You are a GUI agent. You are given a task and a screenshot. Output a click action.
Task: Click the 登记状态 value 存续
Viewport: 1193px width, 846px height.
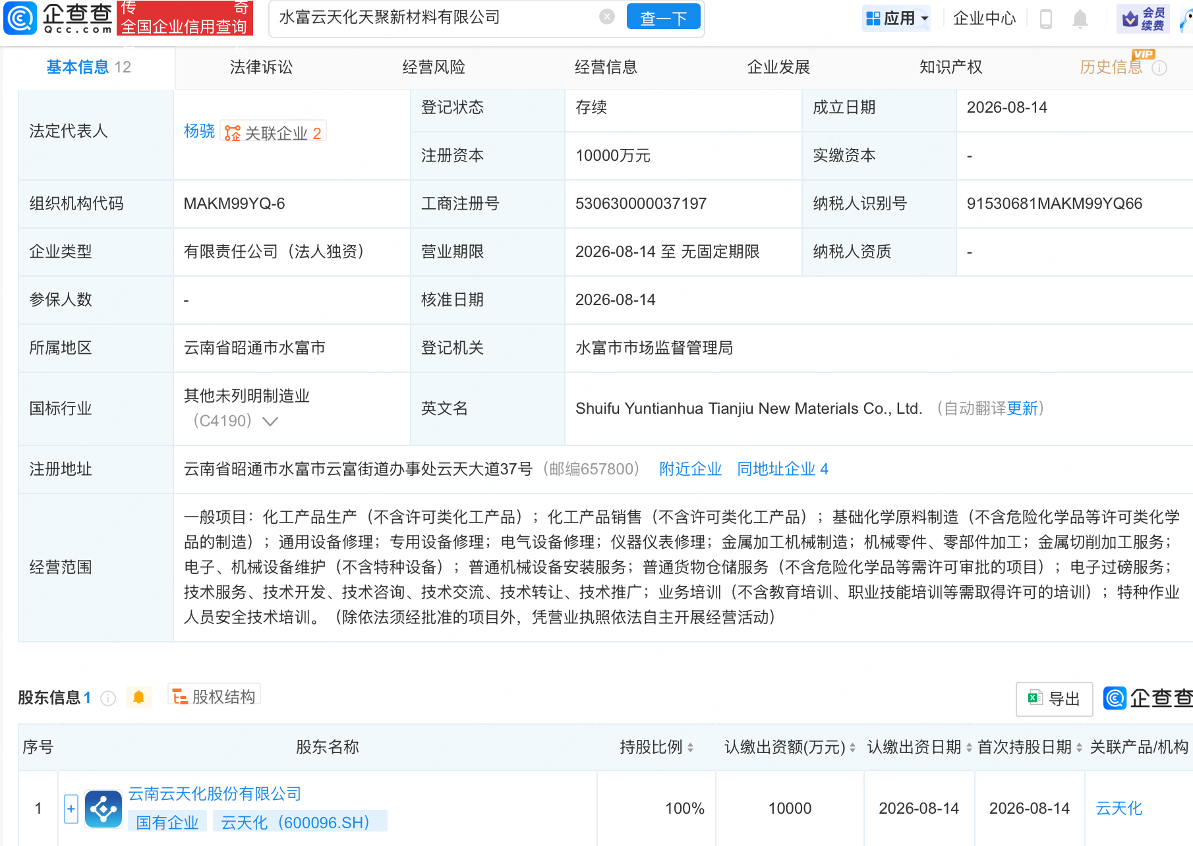[x=591, y=107]
